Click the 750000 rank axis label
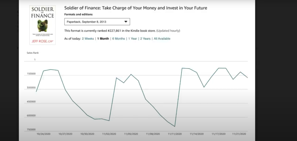Viewport: 297px width, 141px height. point(31,130)
